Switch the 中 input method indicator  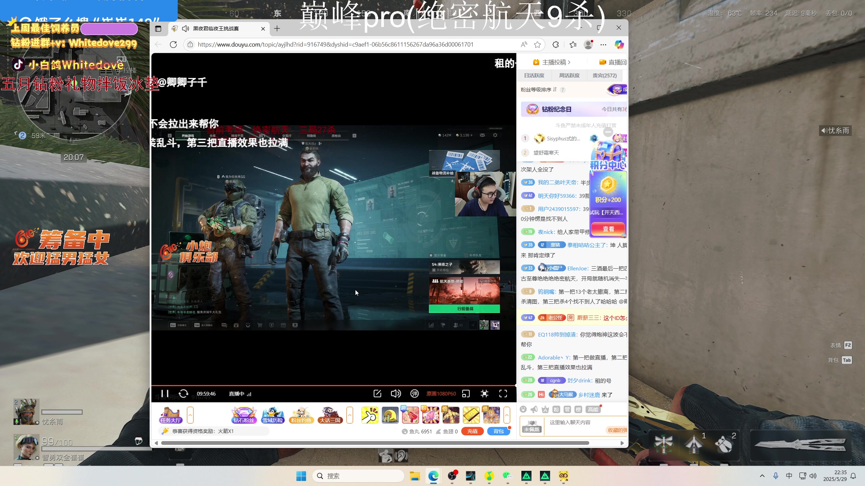(789, 476)
